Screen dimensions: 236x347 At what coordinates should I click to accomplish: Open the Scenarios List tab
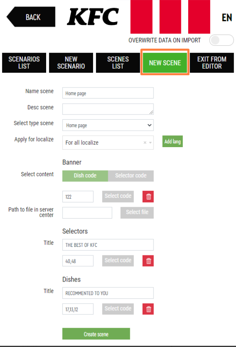(24, 63)
